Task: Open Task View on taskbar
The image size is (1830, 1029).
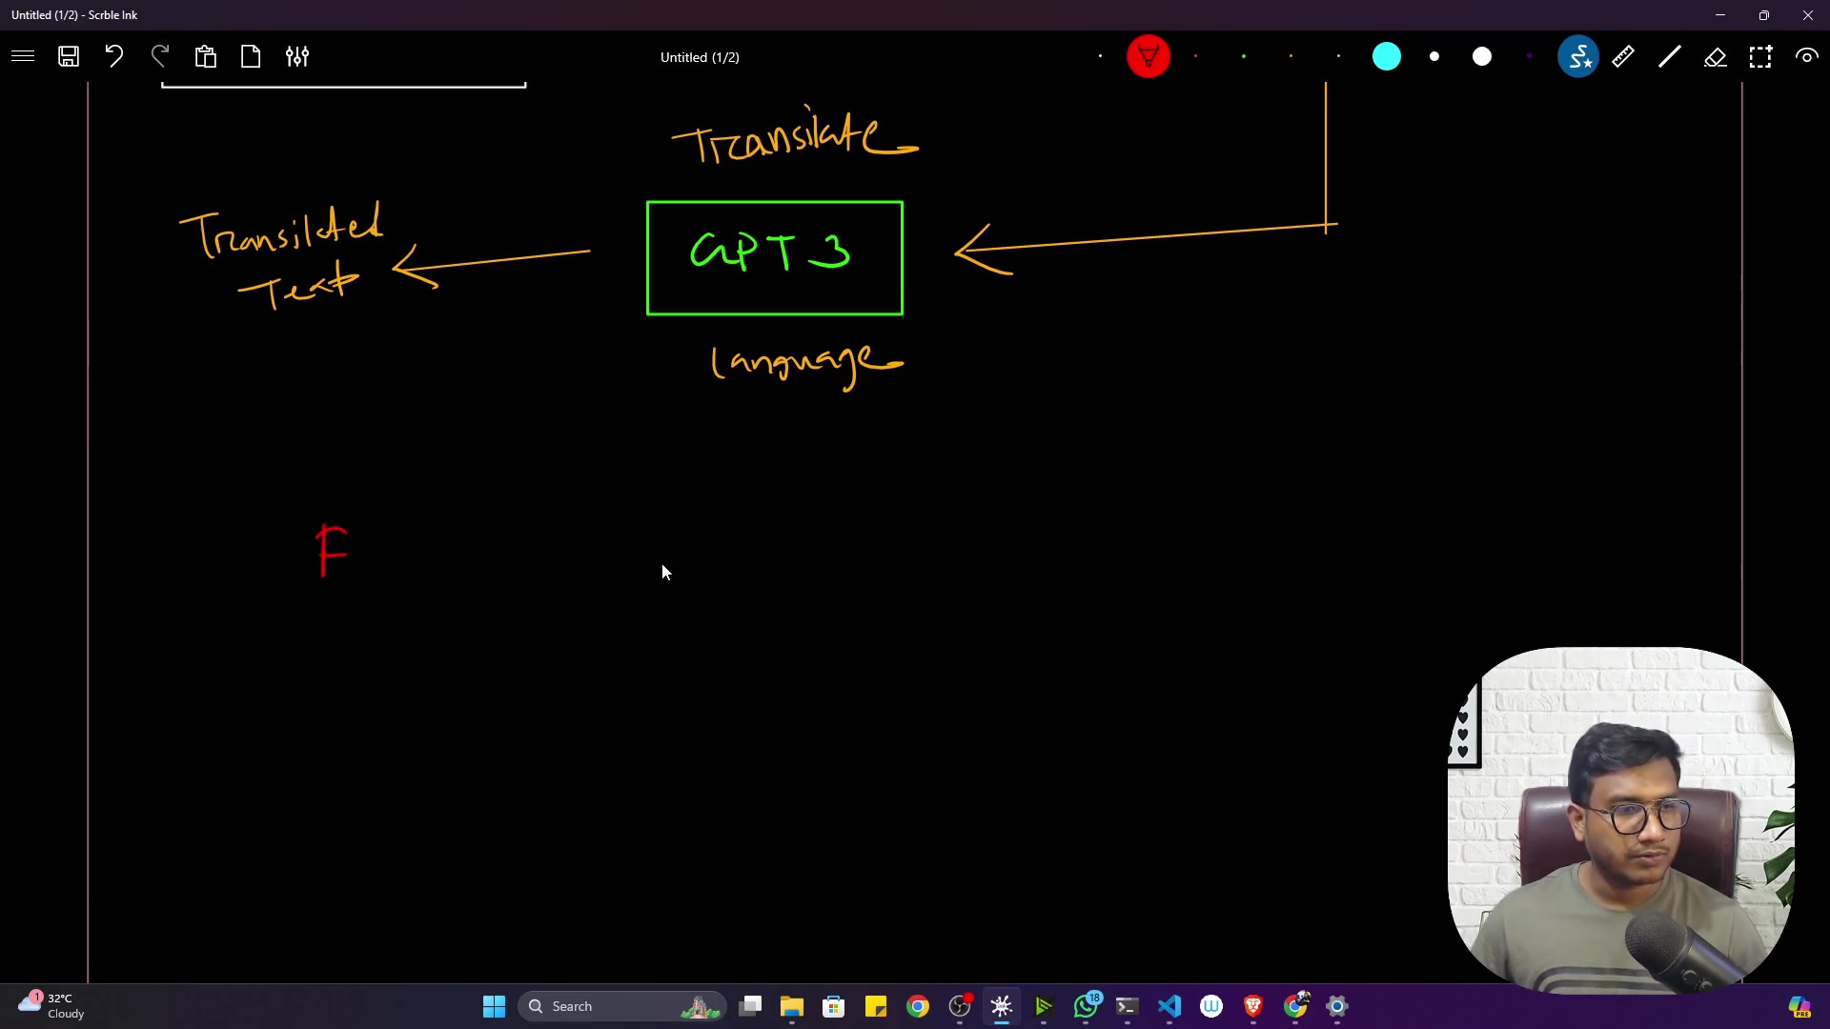Action: point(750,1006)
